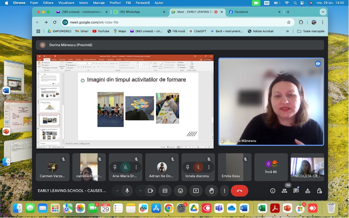Screen dimensions: 349x218
Task: Open the chat with everyone panel
Action: (296, 191)
